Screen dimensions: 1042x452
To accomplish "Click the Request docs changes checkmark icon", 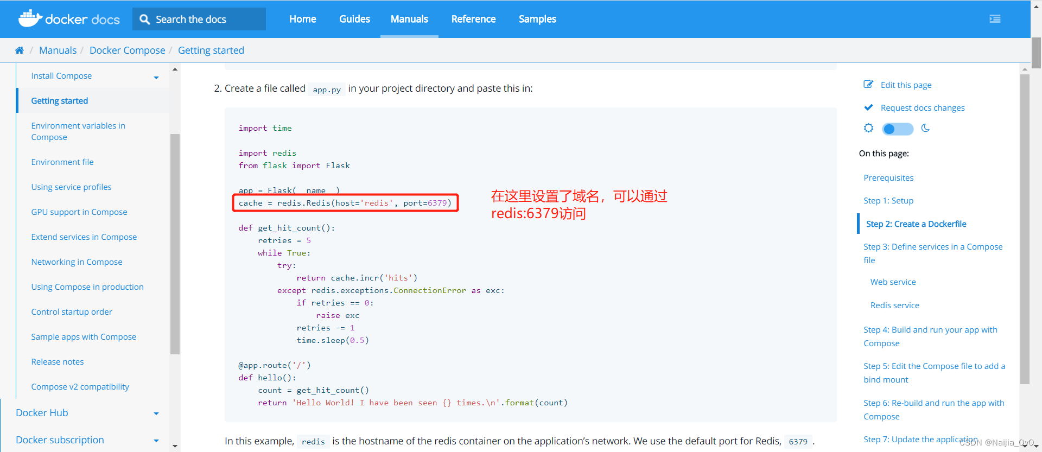I will pos(868,107).
